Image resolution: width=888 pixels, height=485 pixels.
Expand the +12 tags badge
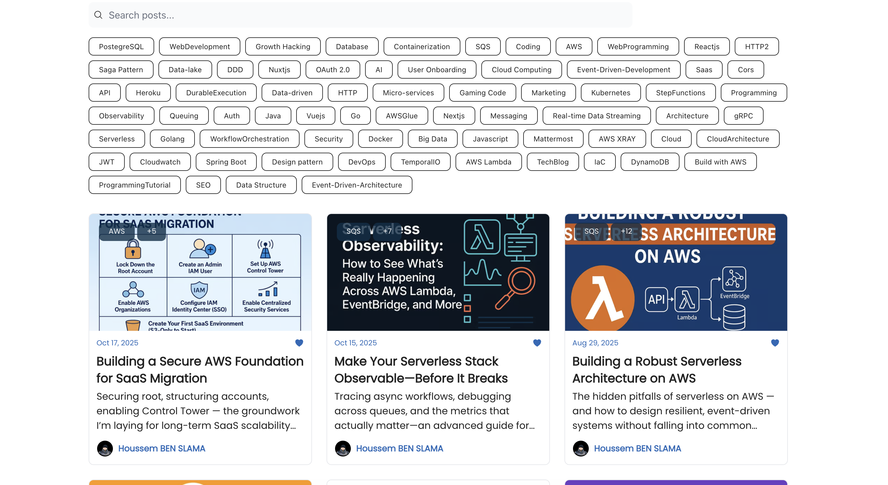point(626,231)
